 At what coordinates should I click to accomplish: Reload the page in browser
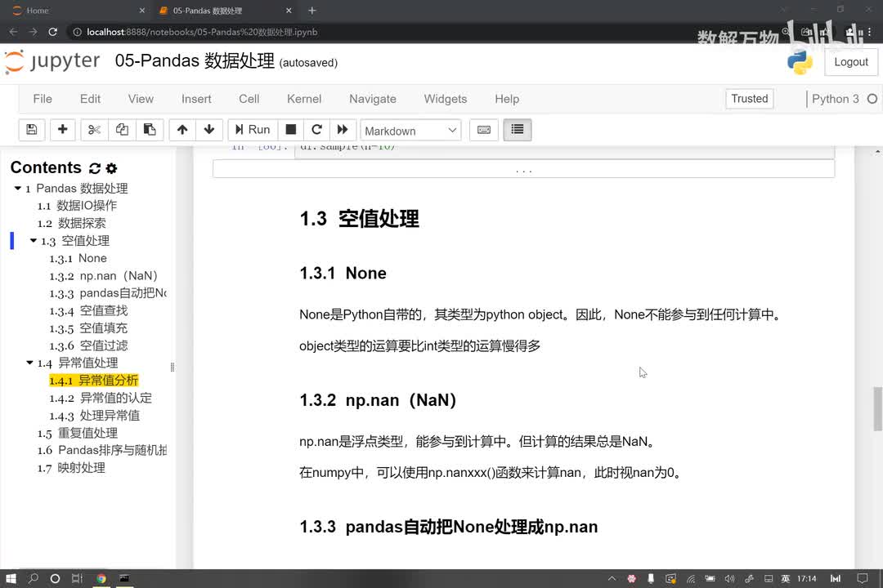coord(52,32)
